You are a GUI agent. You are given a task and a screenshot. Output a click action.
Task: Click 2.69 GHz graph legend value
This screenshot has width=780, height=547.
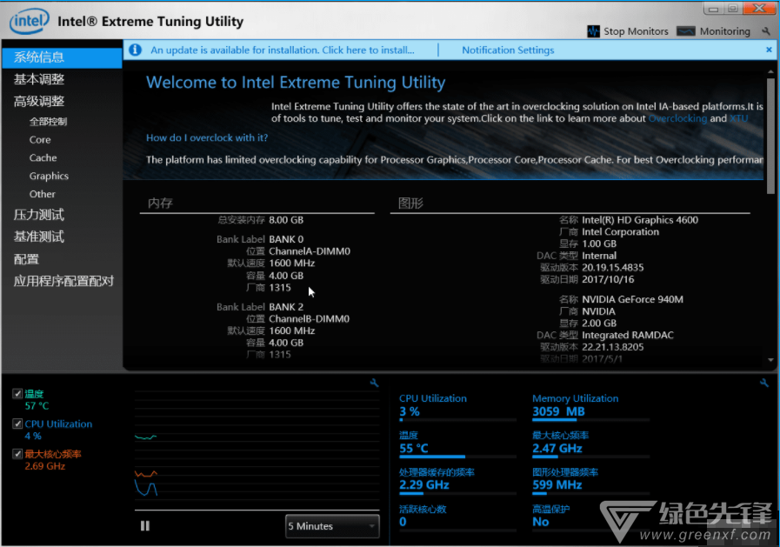(x=44, y=466)
